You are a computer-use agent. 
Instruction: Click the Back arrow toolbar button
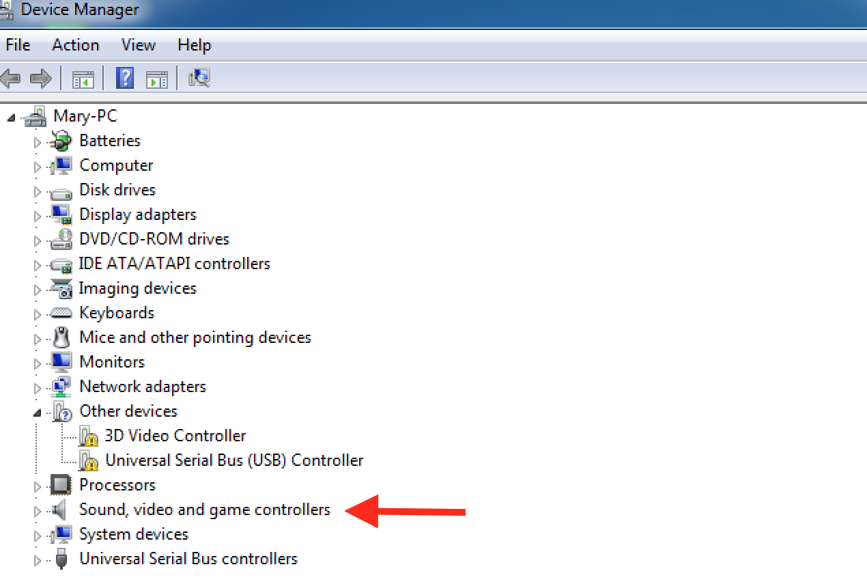click(10, 79)
